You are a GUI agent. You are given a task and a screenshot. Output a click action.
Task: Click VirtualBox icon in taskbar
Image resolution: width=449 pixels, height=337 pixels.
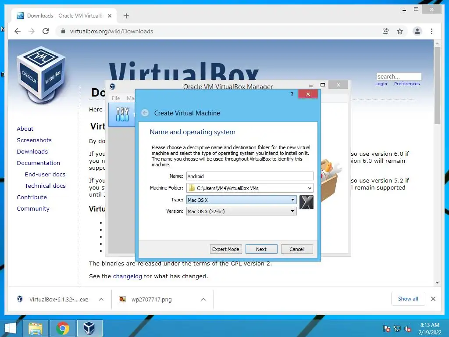pyautogui.click(x=89, y=328)
